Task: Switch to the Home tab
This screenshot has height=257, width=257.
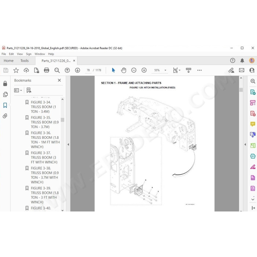Action: coord(8,61)
